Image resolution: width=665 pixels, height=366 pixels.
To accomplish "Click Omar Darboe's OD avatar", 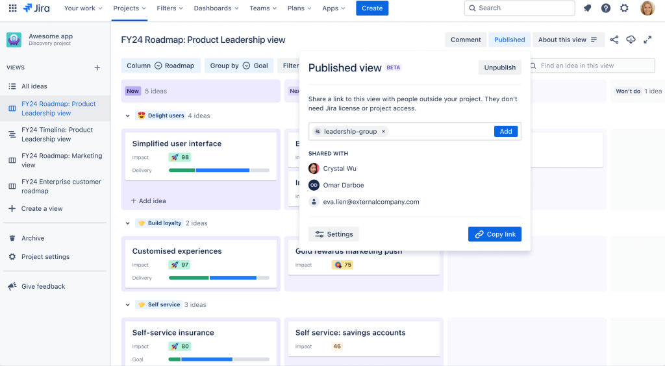I will [x=314, y=185].
